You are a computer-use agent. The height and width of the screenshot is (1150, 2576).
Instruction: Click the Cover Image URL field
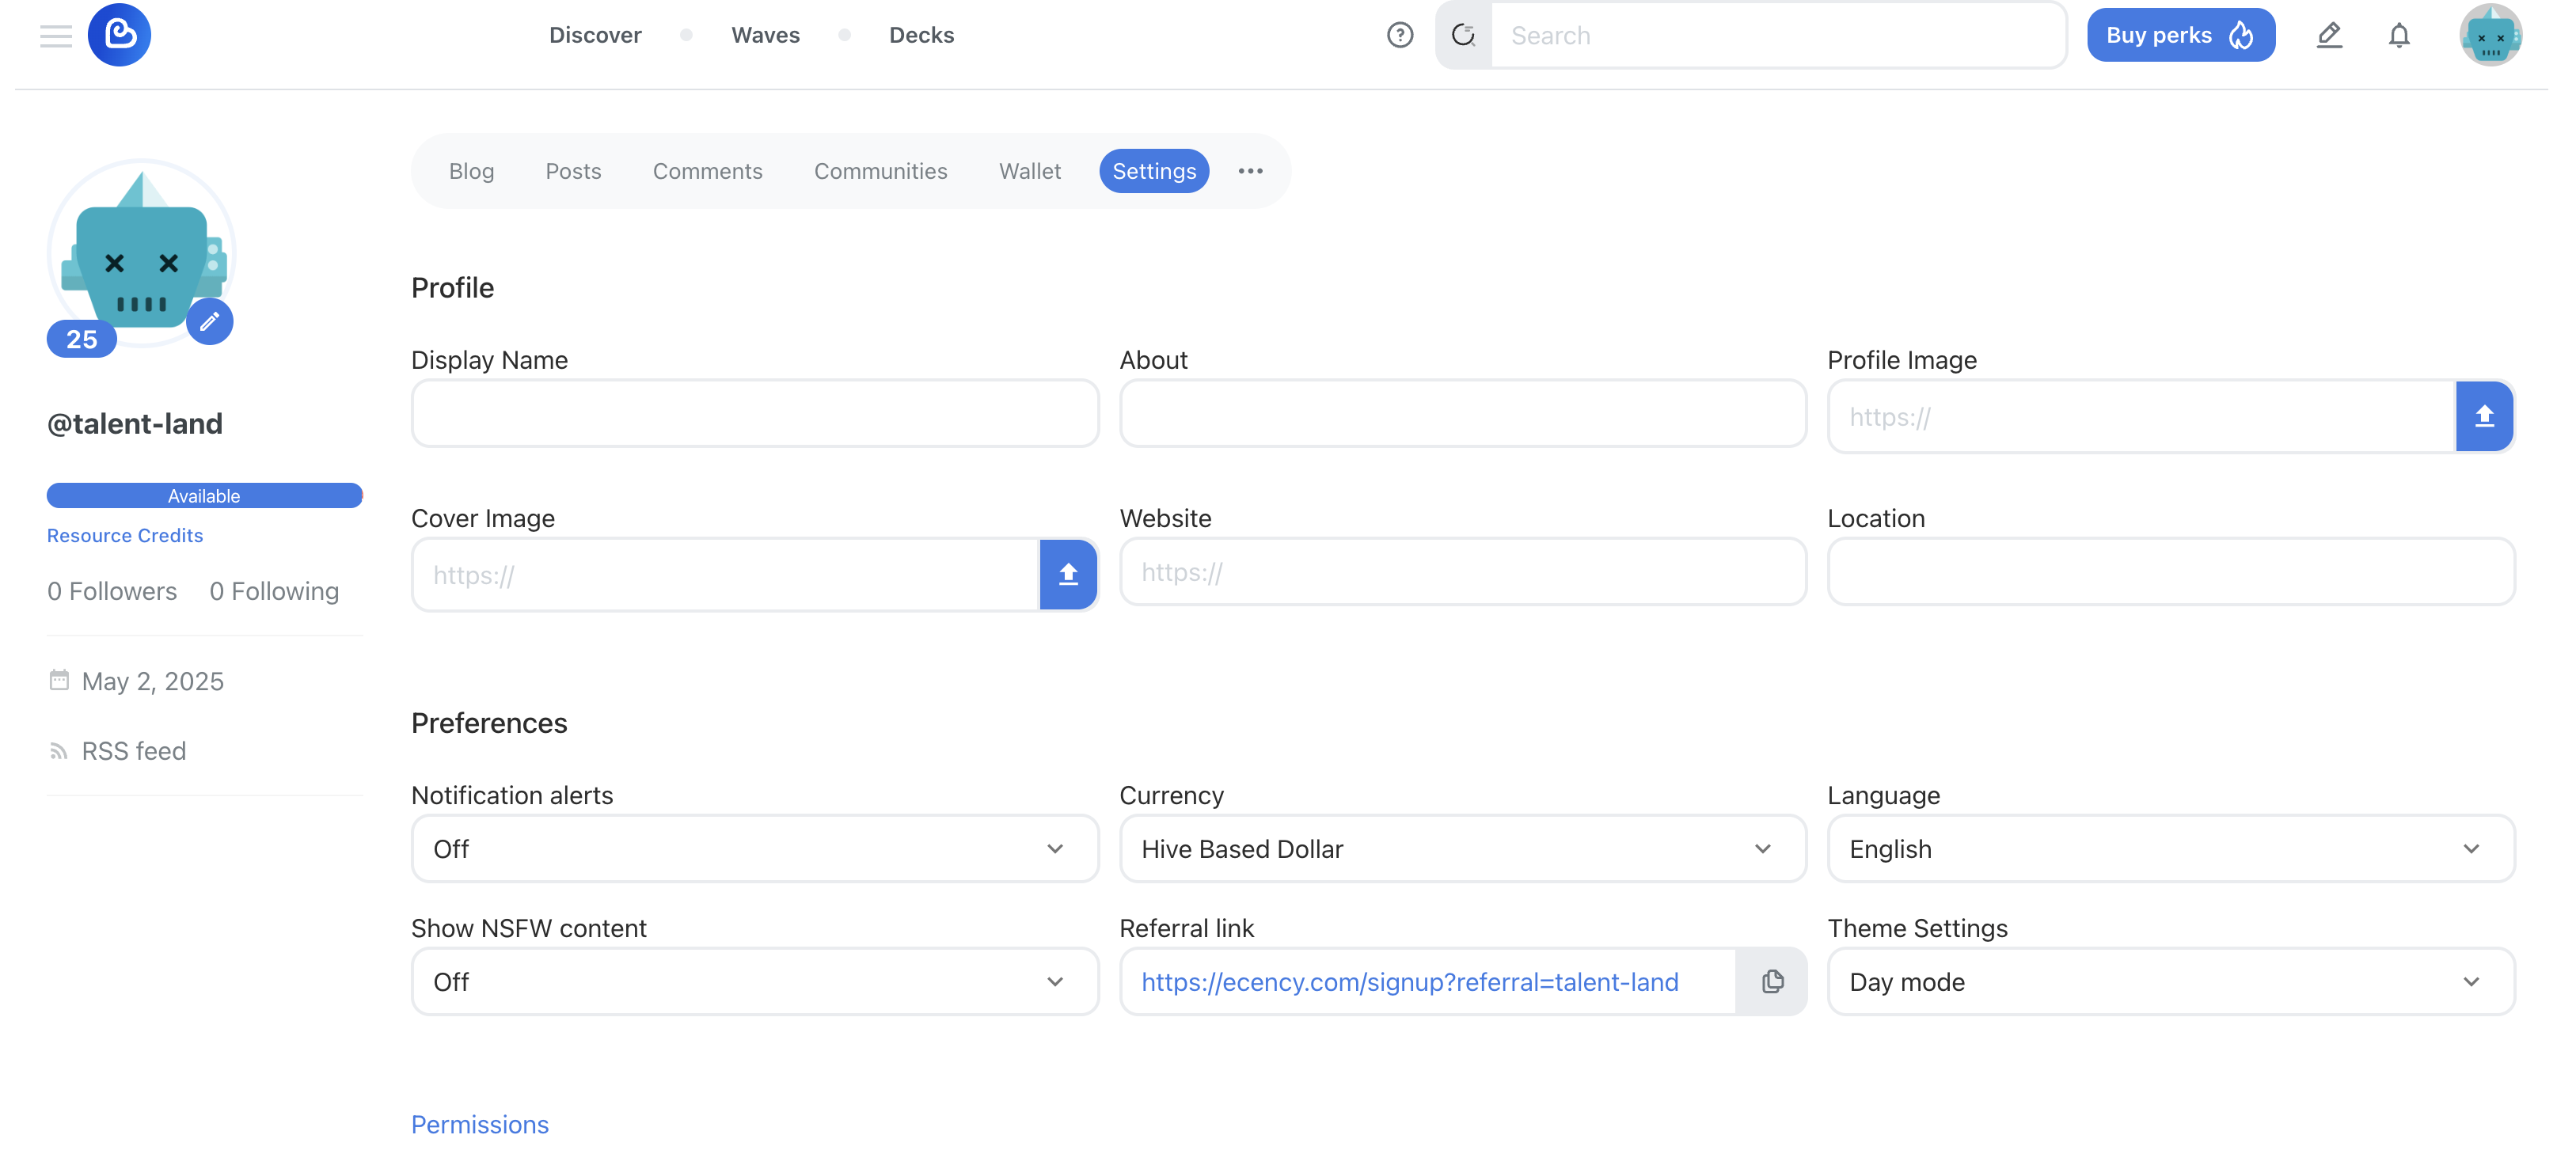click(726, 574)
